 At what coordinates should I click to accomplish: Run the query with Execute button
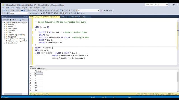[33, 13]
